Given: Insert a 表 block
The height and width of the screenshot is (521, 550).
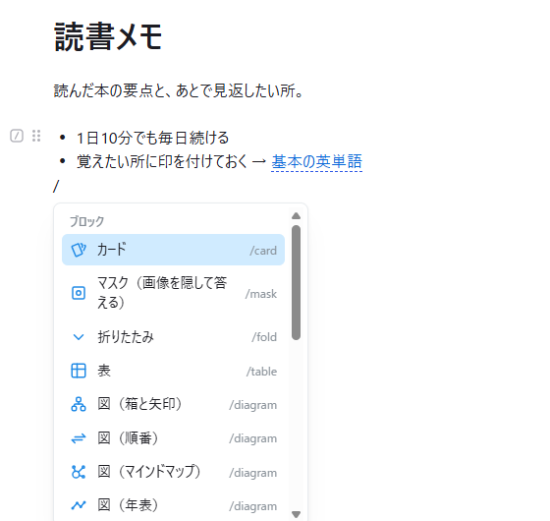Looking at the screenshot, I should click(173, 371).
